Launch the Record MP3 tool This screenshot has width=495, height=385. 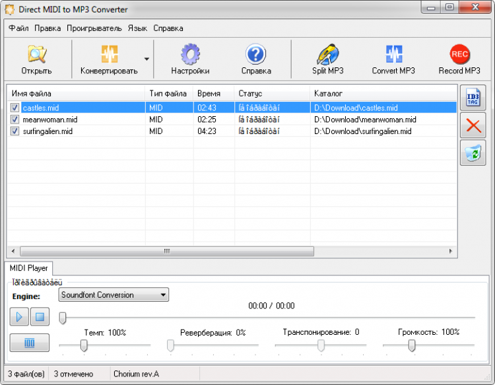point(459,59)
